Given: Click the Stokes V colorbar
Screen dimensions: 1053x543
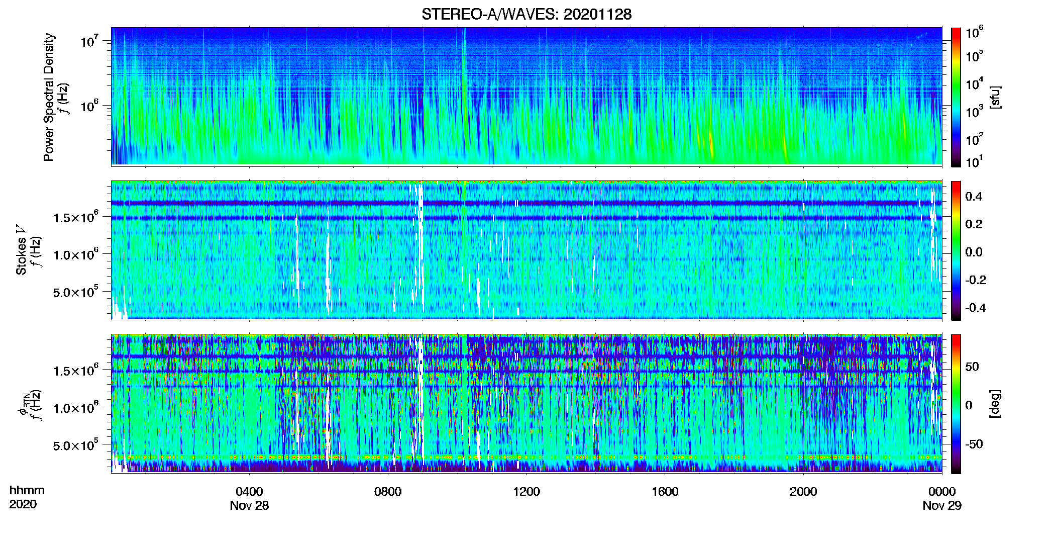Looking at the screenshot, I should click(x=956, y=250).
